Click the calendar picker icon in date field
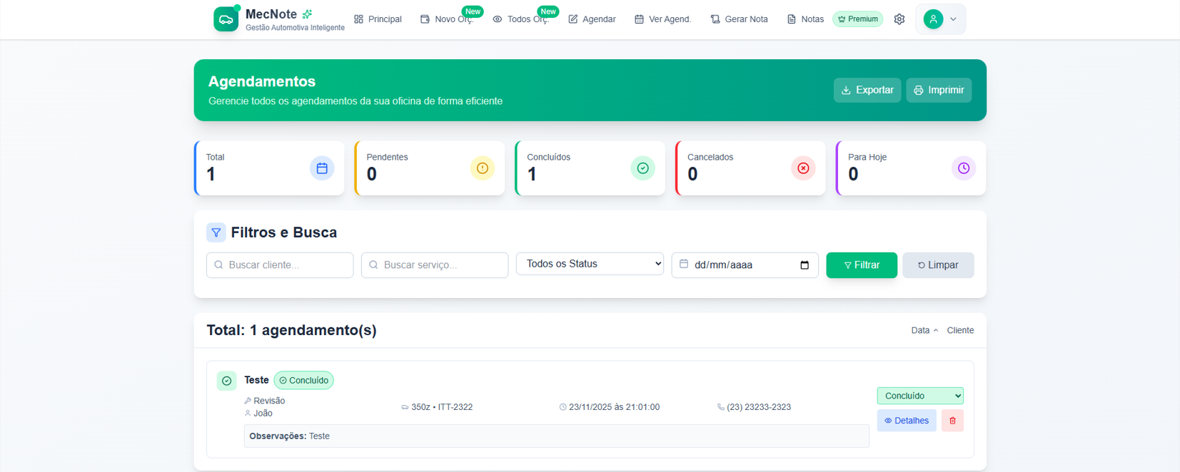 point(805,265)
